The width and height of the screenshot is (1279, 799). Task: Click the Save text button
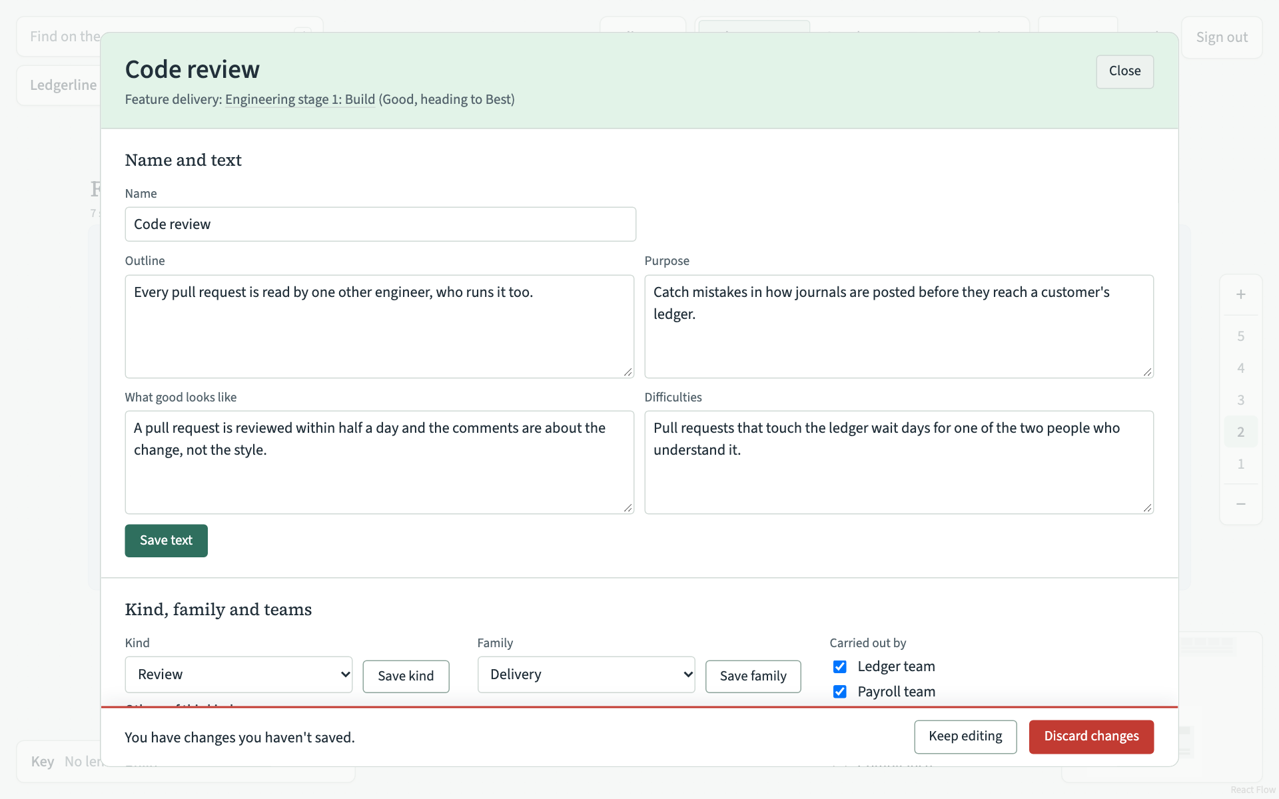pyautogui.click(x=166, y=541)
